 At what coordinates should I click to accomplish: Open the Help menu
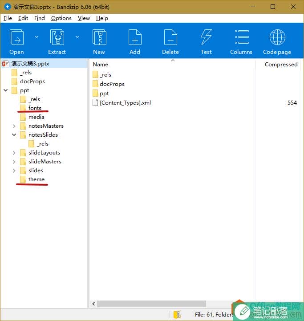point(102,18)
